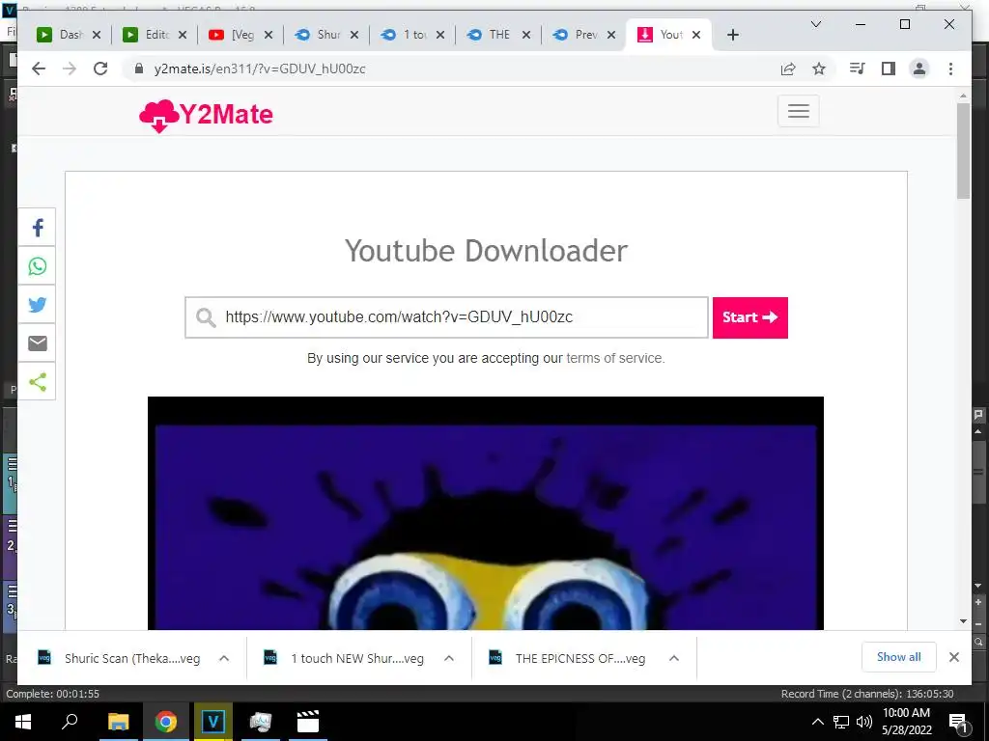Expand THE EPICNESS OF download options
This screenshot has width=989, height=741.
tap(673, 658)
